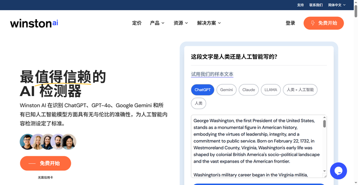358x185 pixels.
Task: Expand the 产品 navigation menu
Action: pyautogui.click(x=157, y=23)
